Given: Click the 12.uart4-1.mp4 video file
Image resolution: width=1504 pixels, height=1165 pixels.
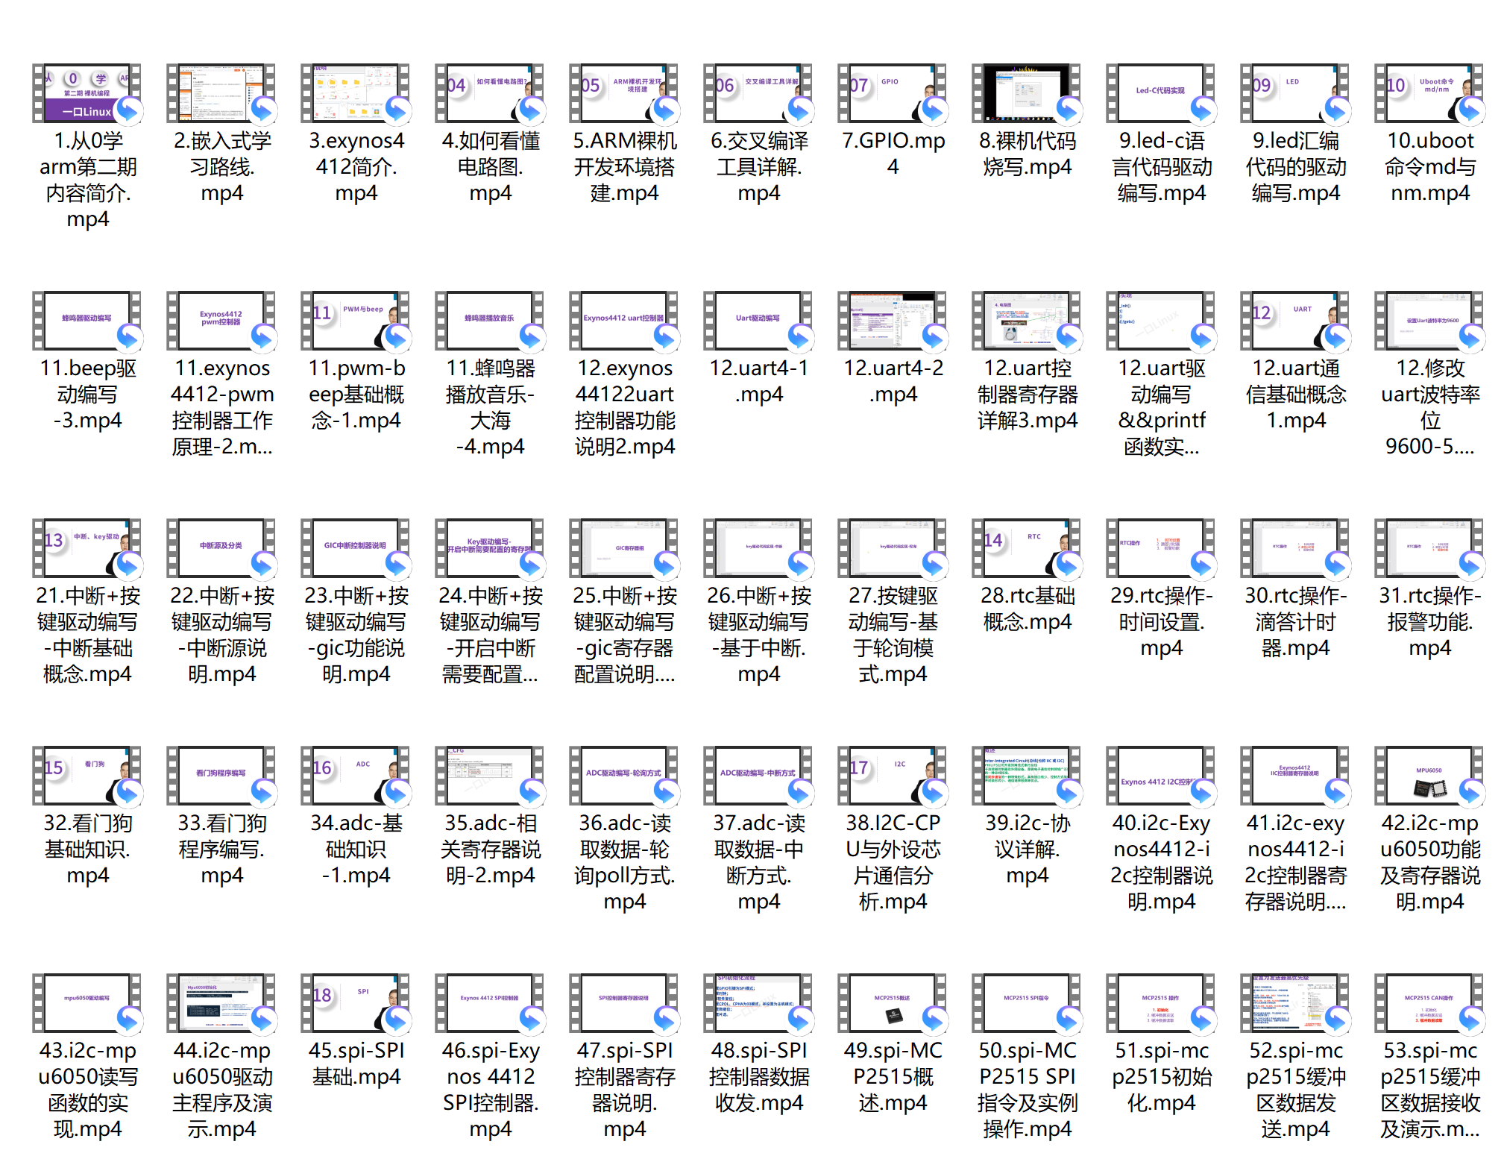Looking at the screenshot, I should coord(758,321).
